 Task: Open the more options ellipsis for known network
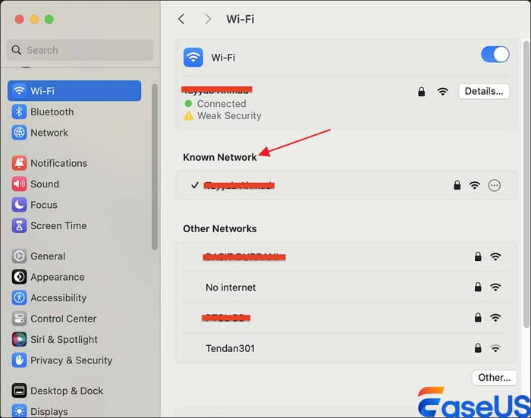494,185
